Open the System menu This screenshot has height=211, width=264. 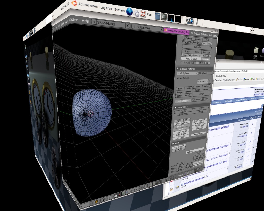[x=120, y=10]
